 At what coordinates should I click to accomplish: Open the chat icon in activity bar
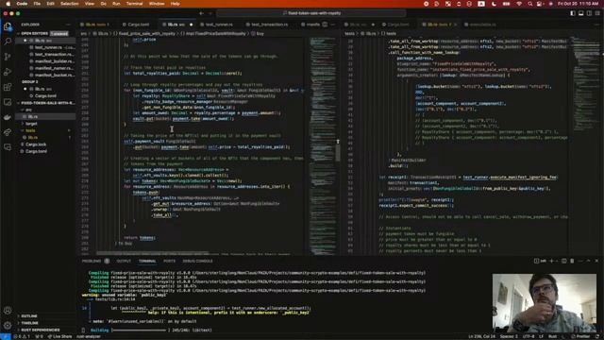click(8, 147)
